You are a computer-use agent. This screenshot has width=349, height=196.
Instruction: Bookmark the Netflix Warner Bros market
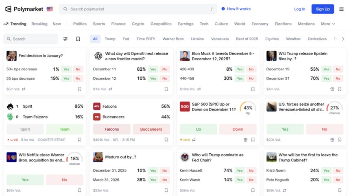coord(79,190)
